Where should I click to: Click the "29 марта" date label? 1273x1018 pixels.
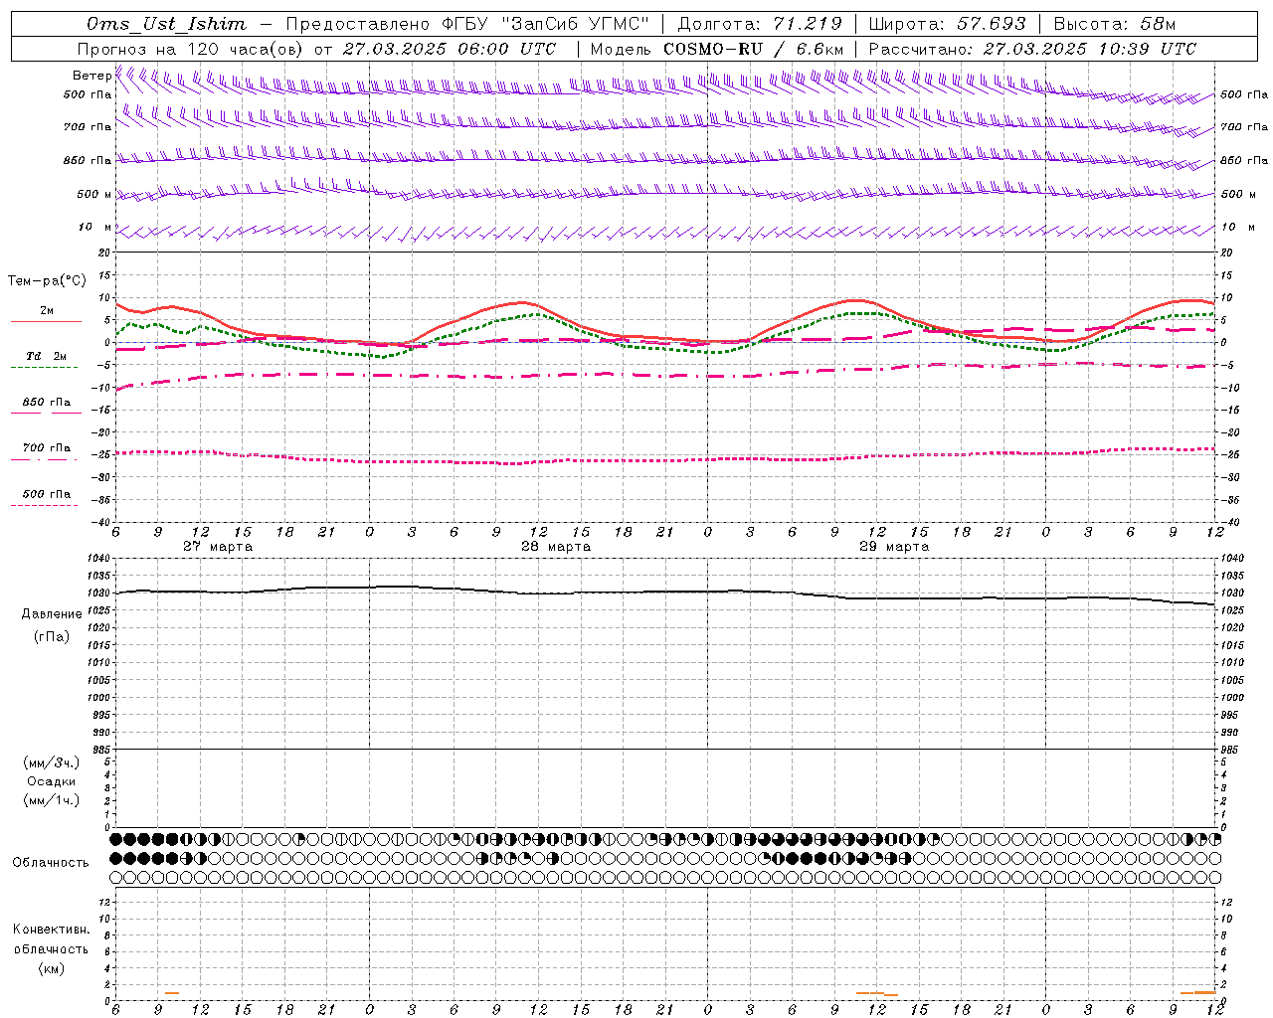point(894,547)
